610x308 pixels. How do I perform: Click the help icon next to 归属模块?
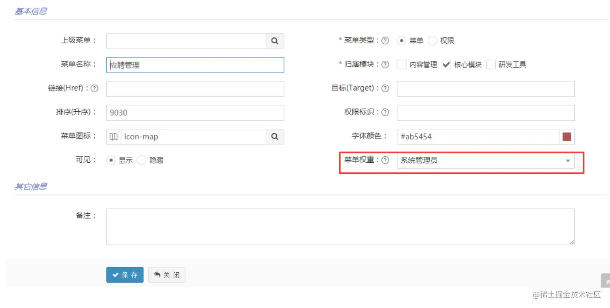pos(385,65)
